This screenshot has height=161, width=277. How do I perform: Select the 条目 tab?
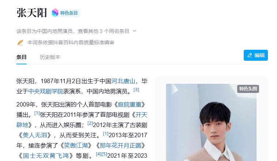click(x=22, y=57)
